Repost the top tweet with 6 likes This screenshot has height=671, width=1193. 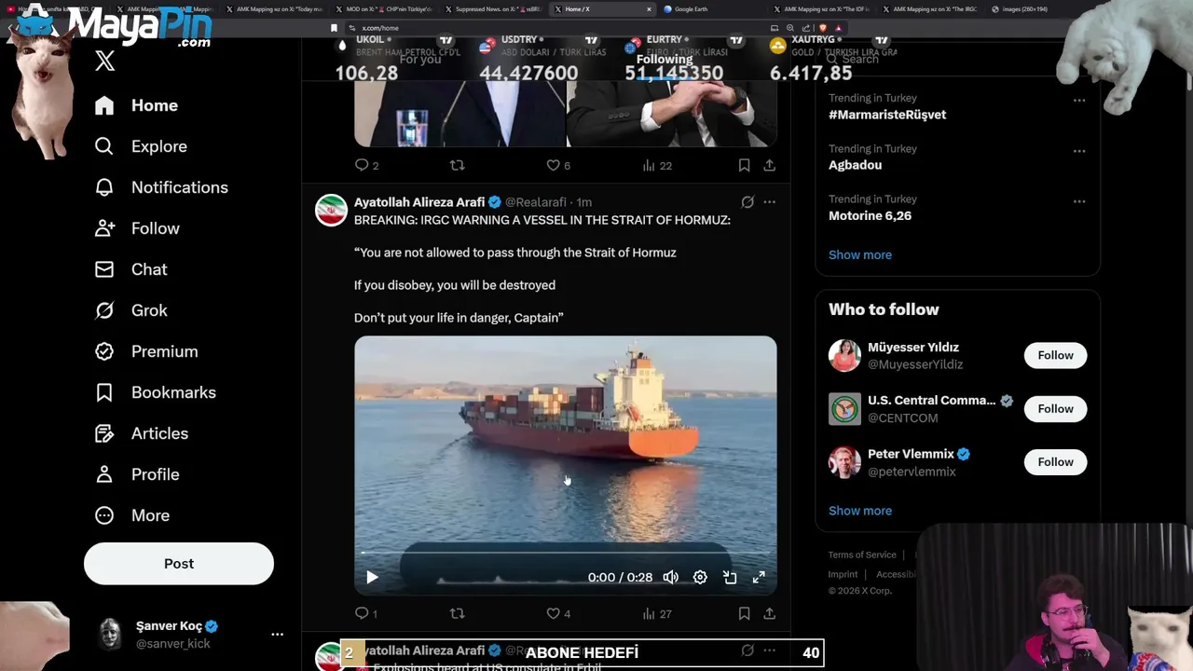[457, 165]
